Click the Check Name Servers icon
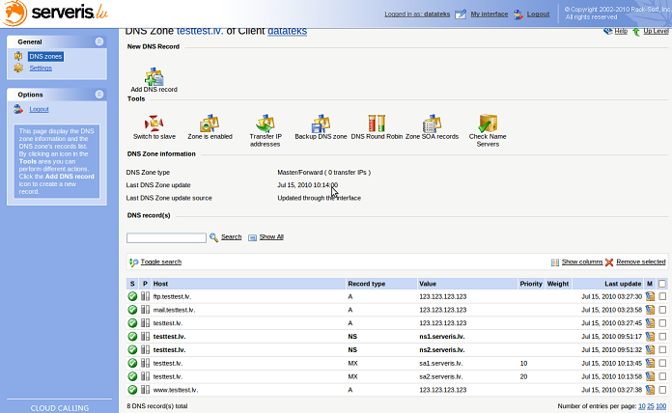Viewport: 672px width, 413px height. 488,123
